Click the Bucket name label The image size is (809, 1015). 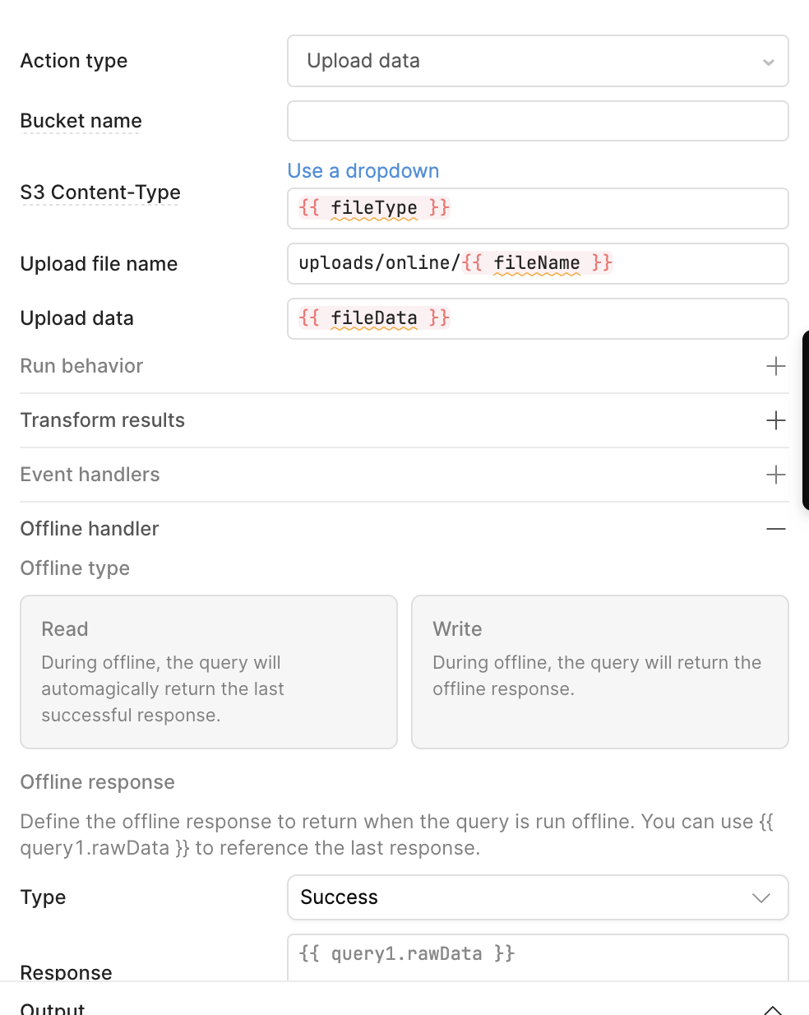tap(81, 121)
